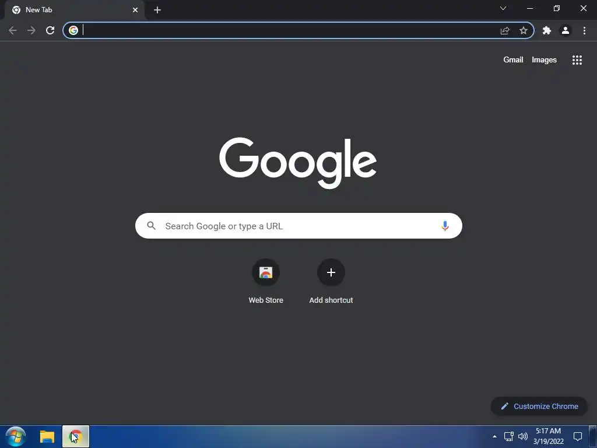Focus the Search Google or type a URL box

coord(298,226)
